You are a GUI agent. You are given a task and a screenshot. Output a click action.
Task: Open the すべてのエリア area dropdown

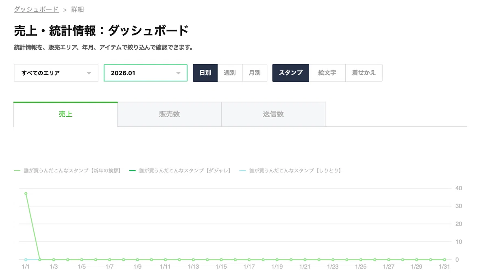tap(56, 73)
